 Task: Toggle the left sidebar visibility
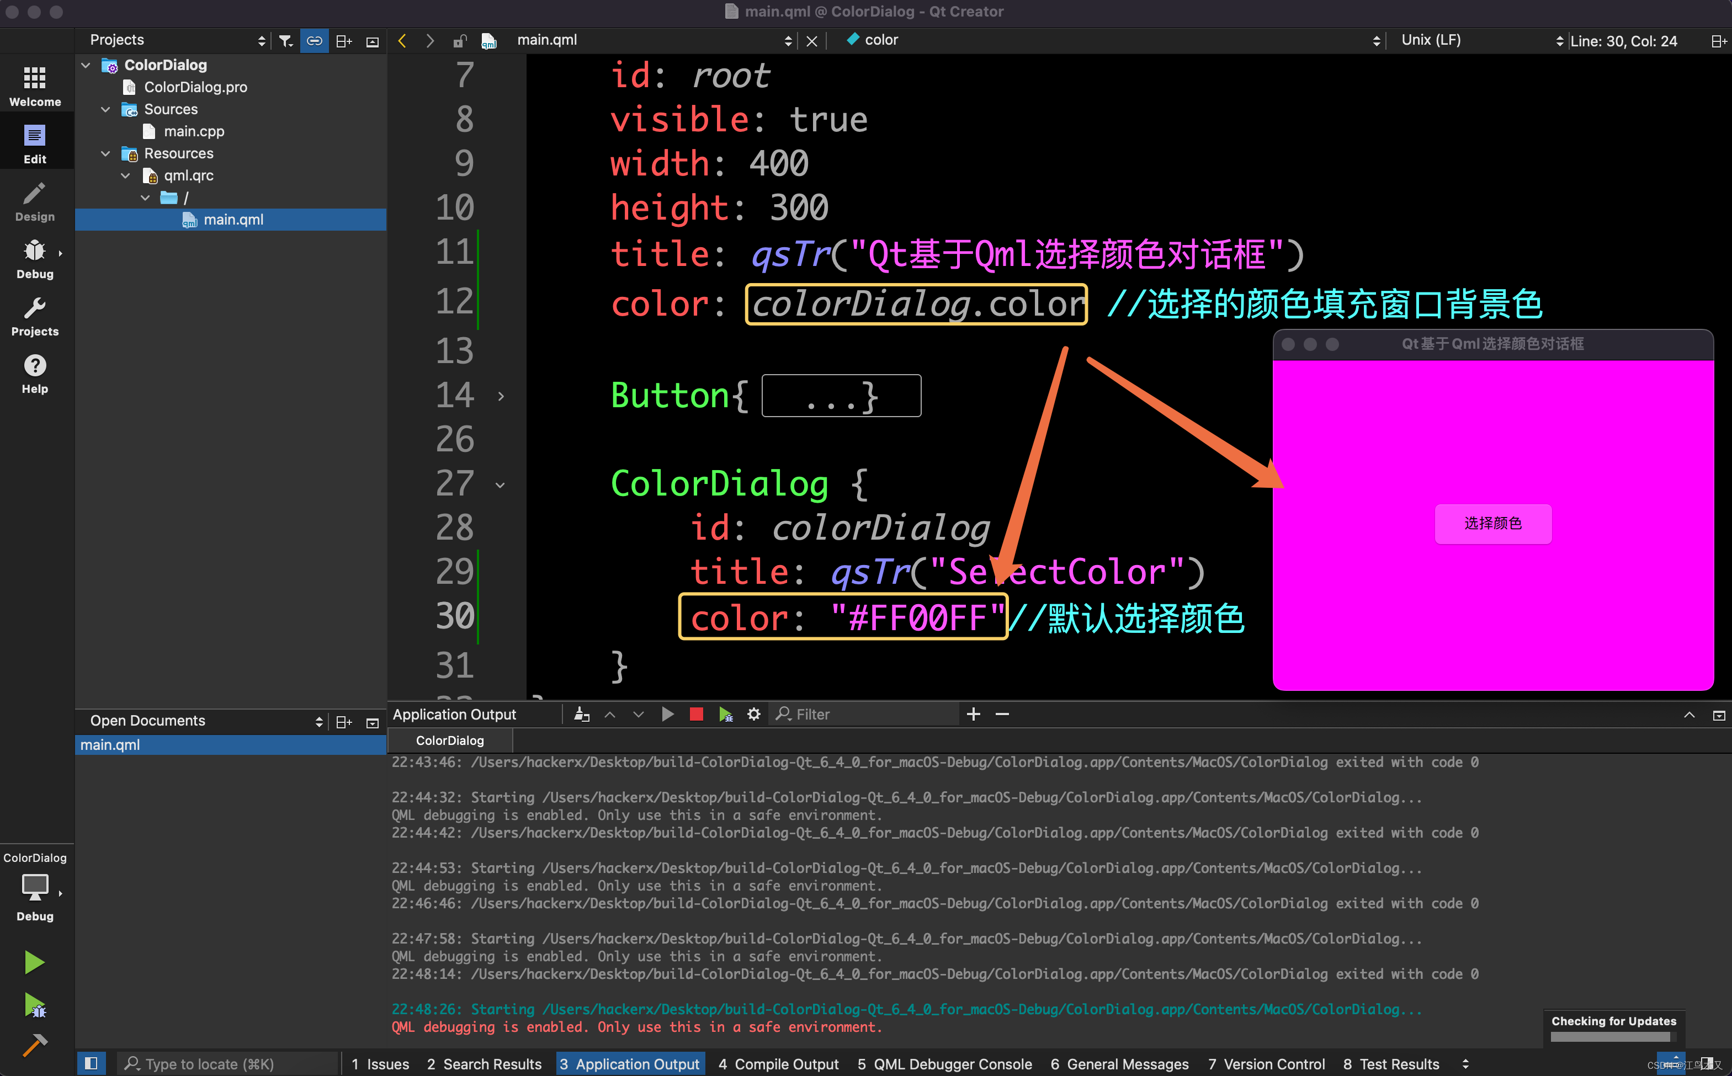(91, 1063)
